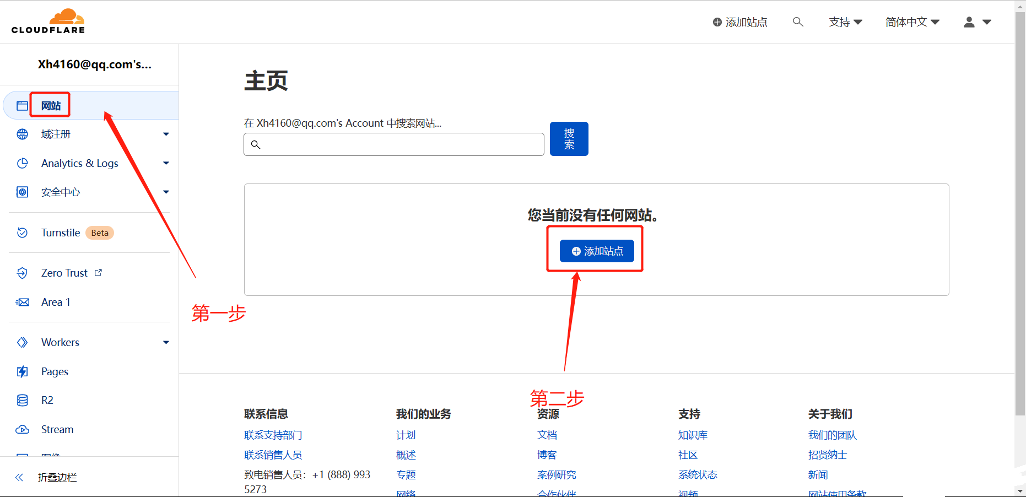The image size is (1026, 497).
Task: Open 计划 footer link
Action: (x=406, y=435)
